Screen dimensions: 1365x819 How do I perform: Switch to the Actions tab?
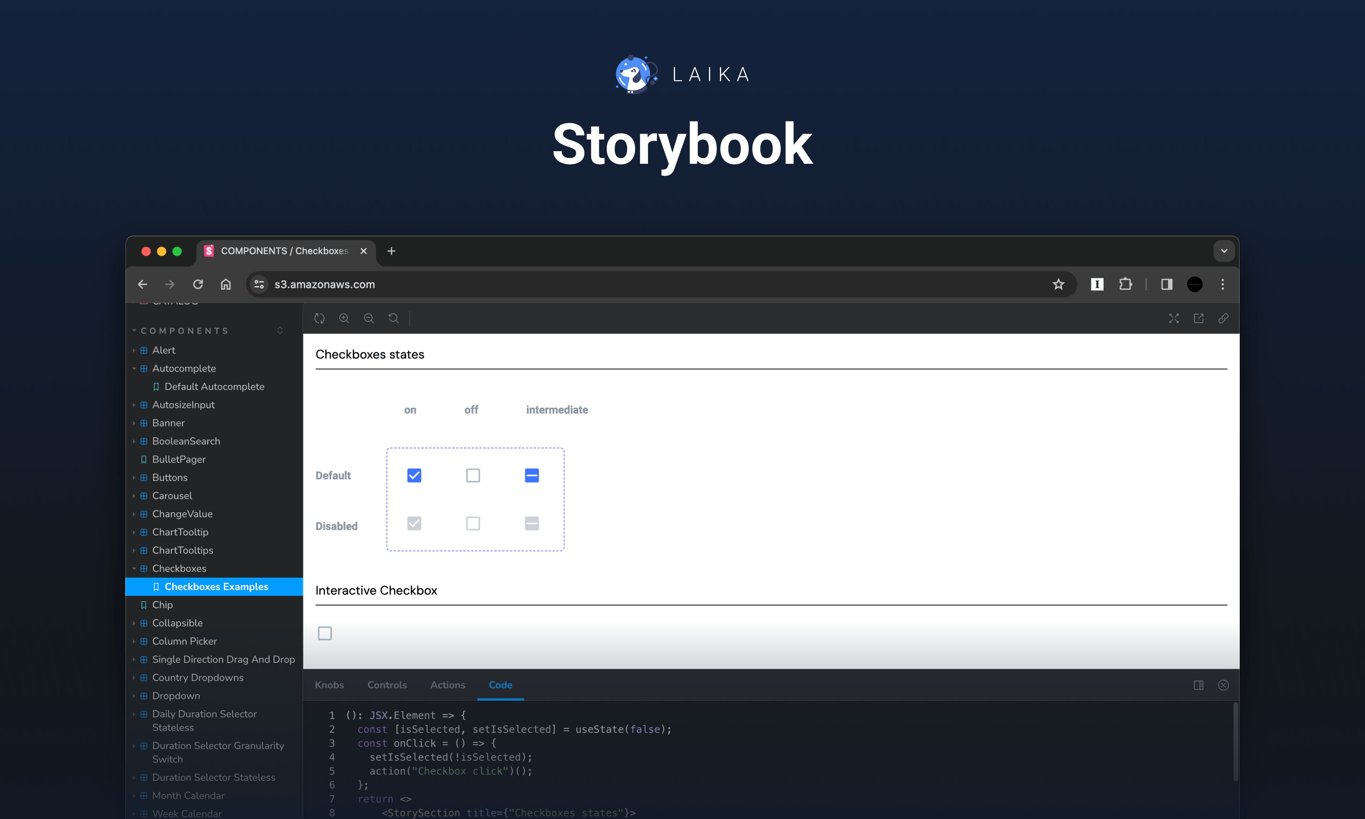(447, 685)
